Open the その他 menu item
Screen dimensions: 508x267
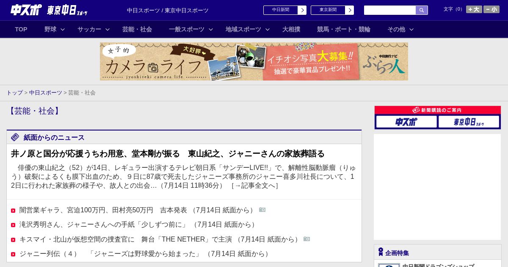coord(396,29)
